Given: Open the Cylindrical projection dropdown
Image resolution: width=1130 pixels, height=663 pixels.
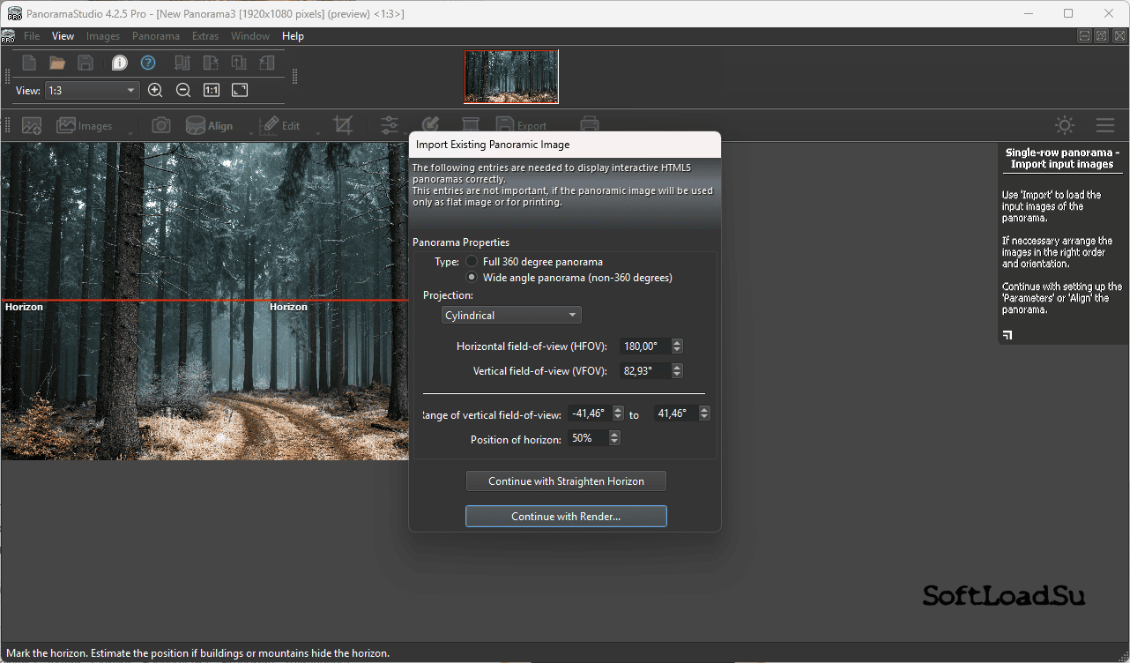Looking at the screenshot, I should 511,315.
